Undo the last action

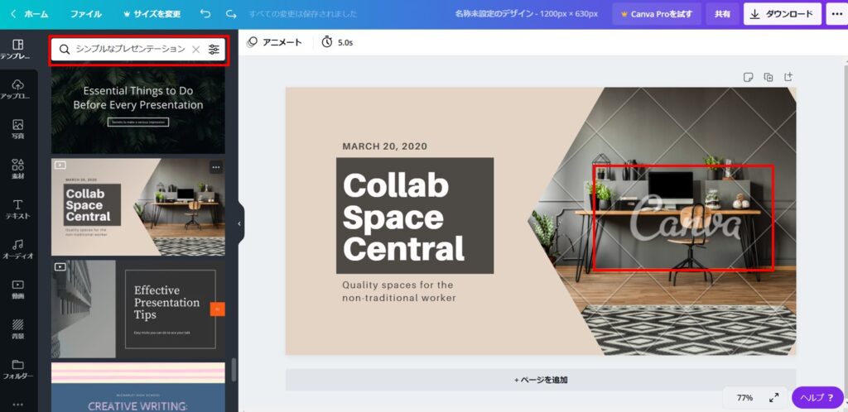pyautogui.click(x=205, y=14)
